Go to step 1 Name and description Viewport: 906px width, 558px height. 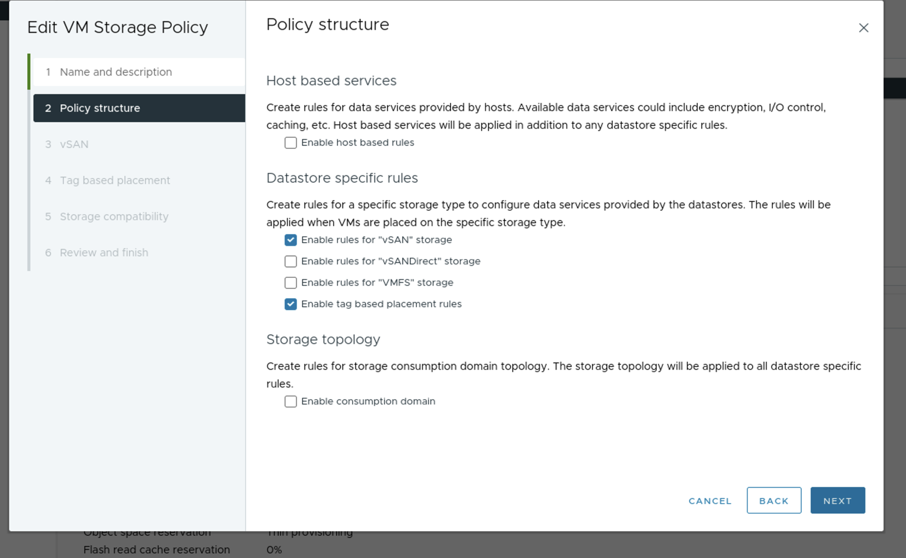[x=116, y=72]
